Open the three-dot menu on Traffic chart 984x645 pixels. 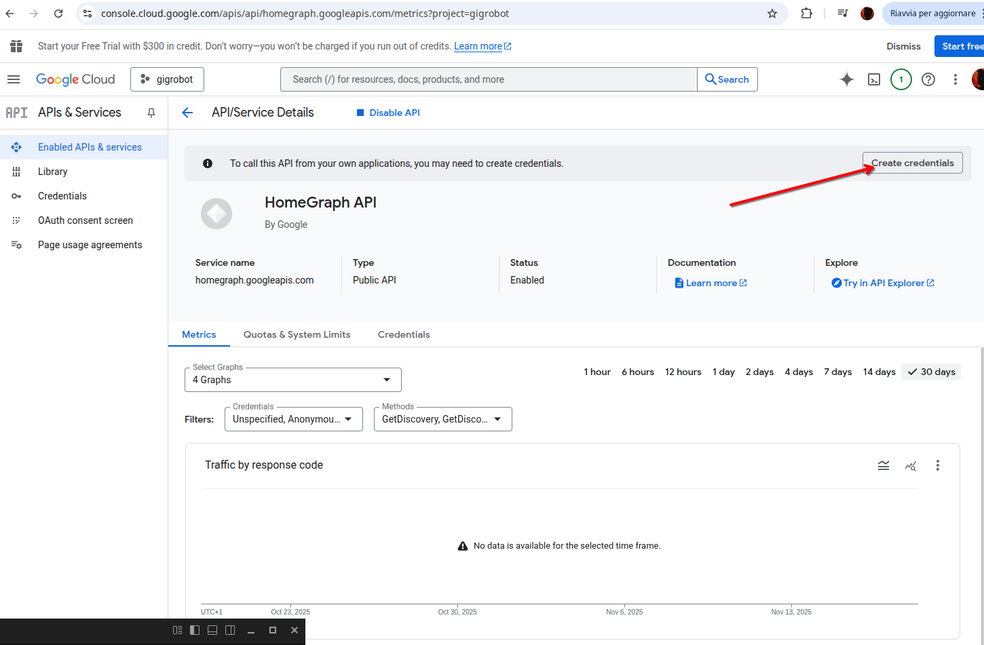[x=937, y=465]
